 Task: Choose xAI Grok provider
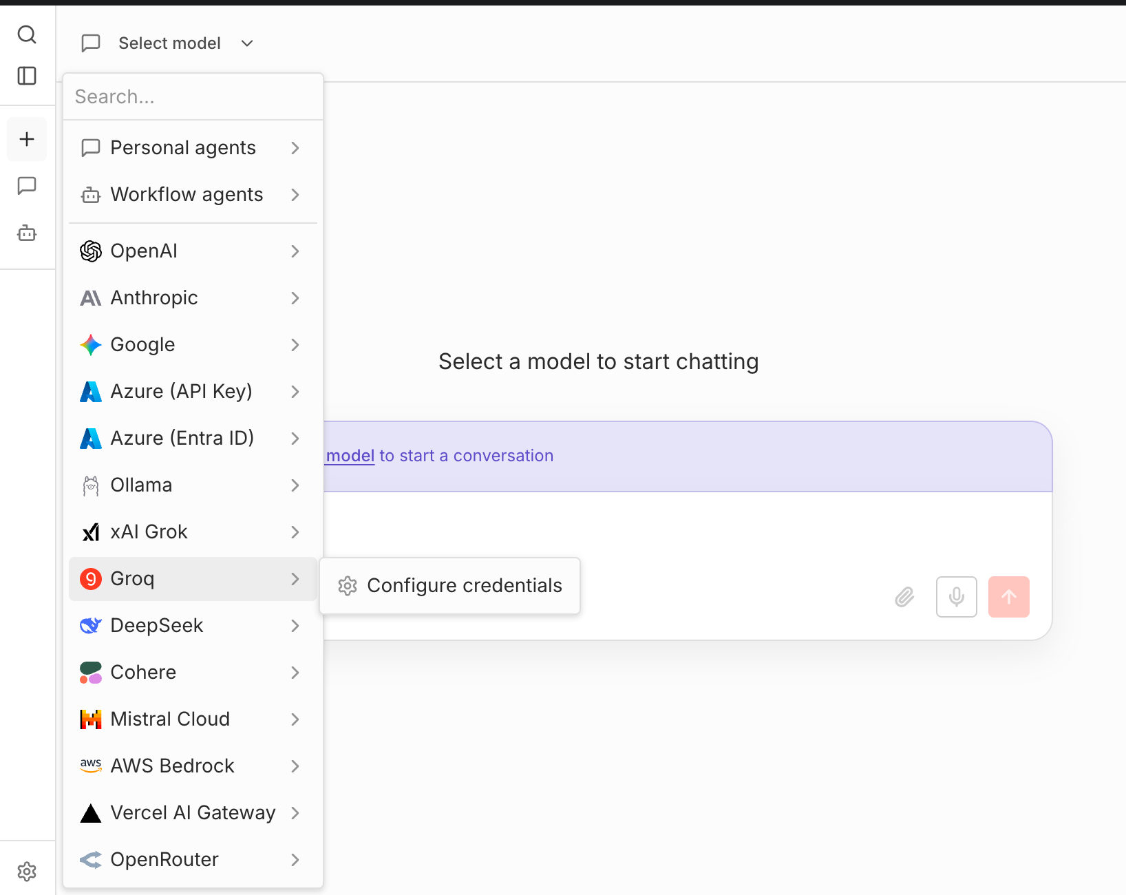(x=193, y=532)
